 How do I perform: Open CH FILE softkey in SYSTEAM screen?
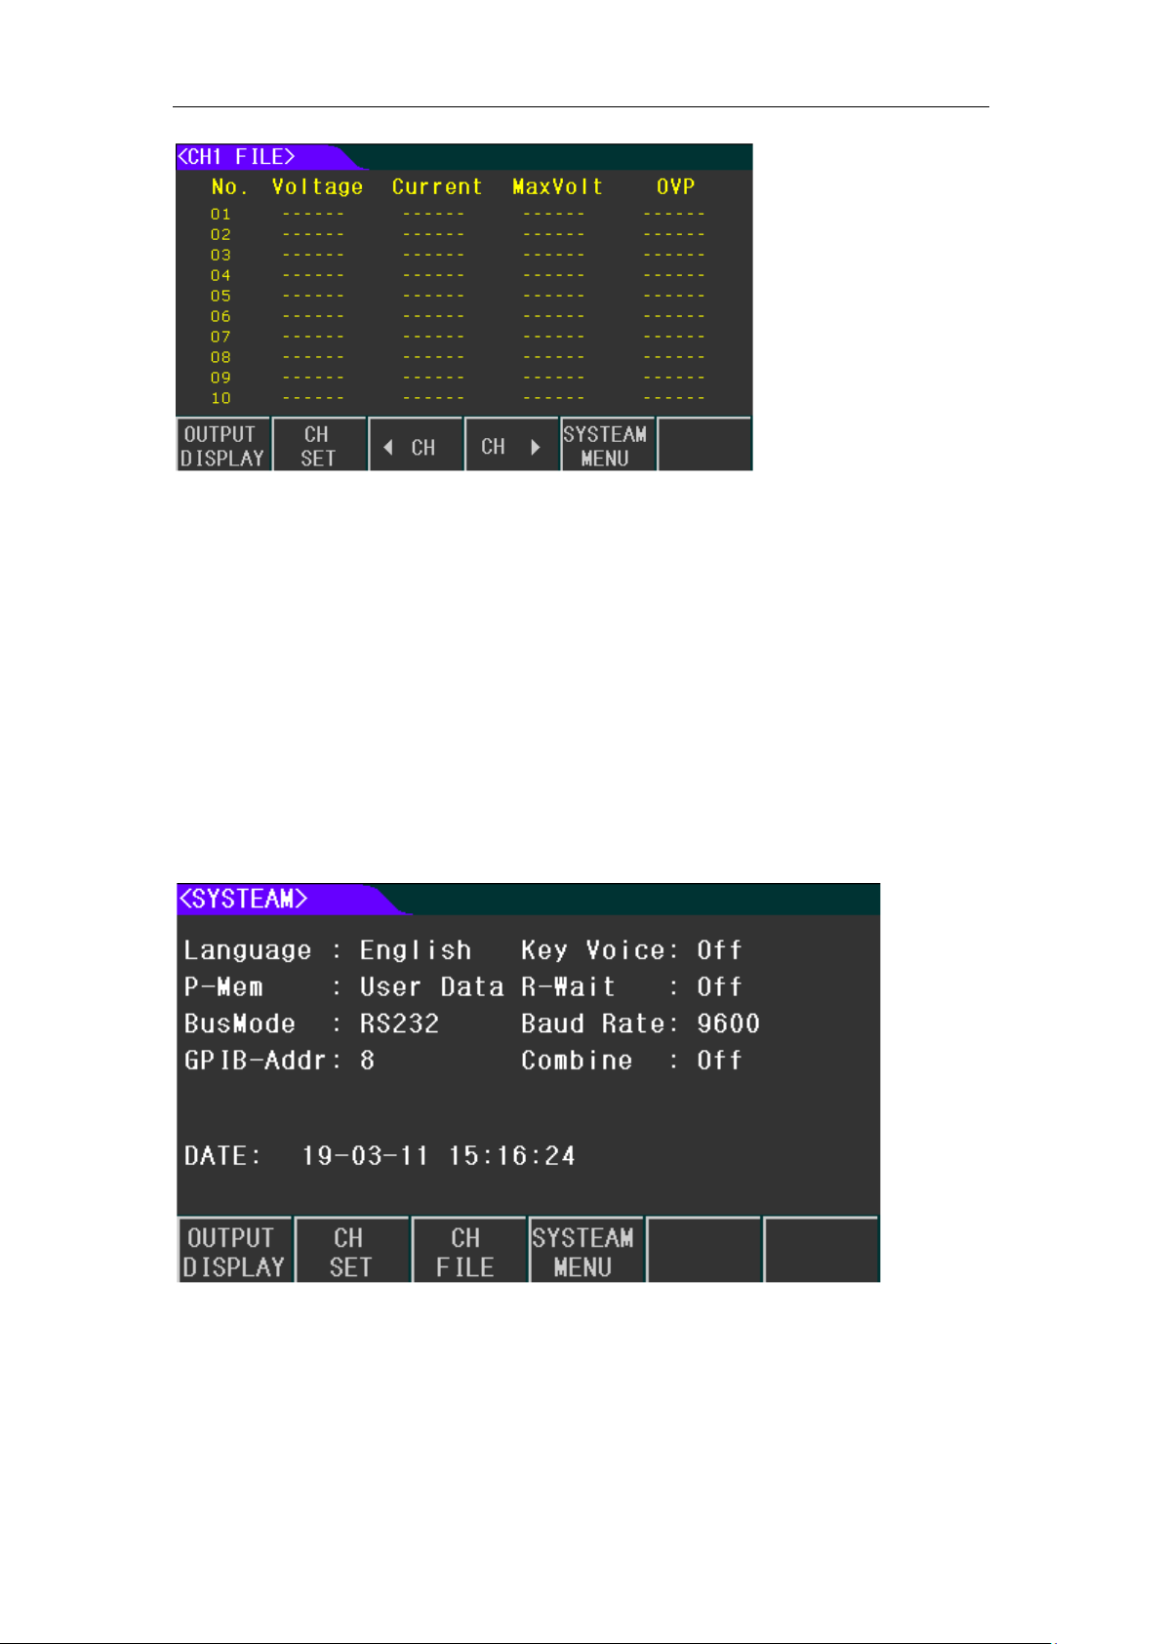pyautogui.click(x=469, y=1252)
